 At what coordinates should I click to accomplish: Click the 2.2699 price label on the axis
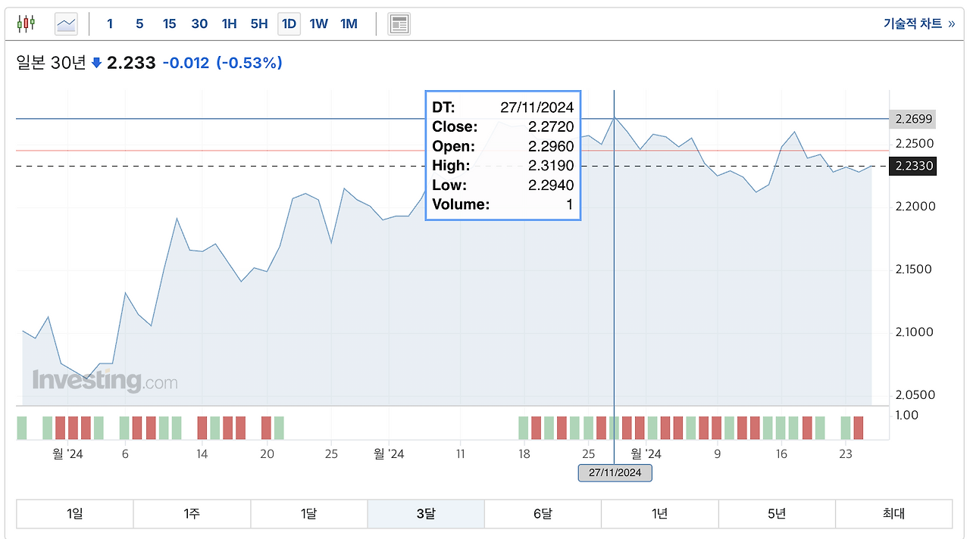point(913,119)
